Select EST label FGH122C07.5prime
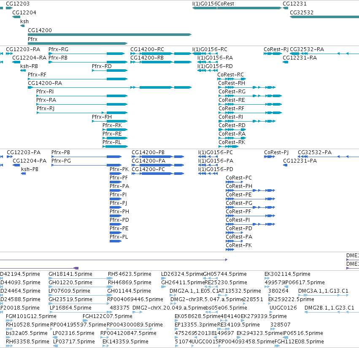The width and height of the screenshot is (359, 348). tap(108, 316)
